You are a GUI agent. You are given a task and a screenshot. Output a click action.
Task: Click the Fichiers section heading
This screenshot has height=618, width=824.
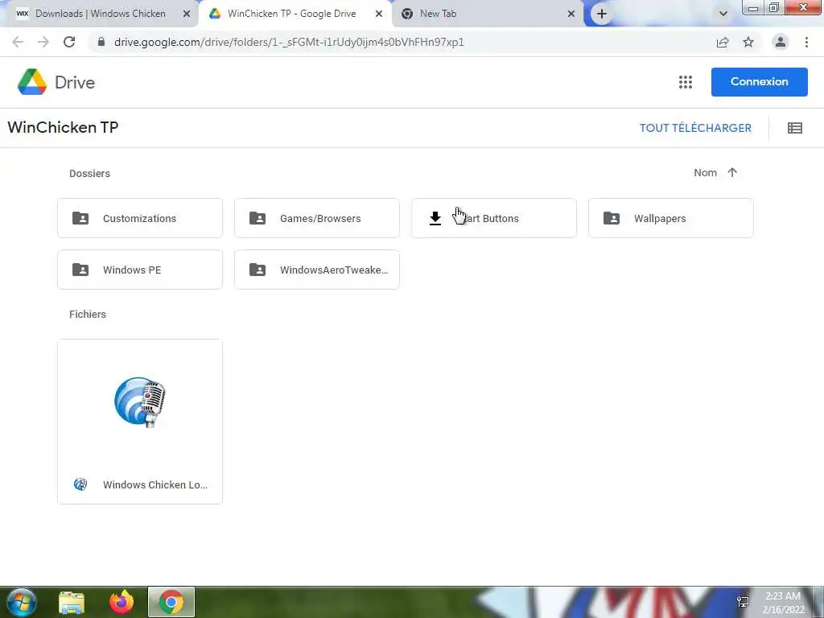point(88,315)
